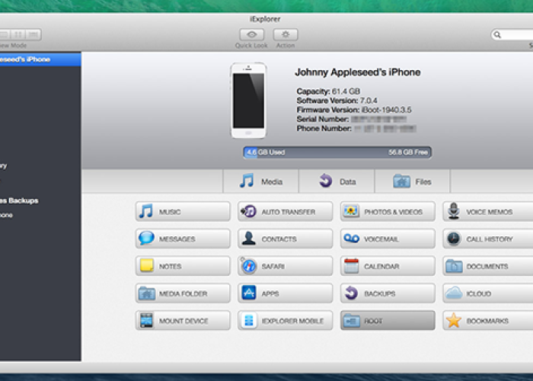Click the Bookmarks star icon

pyautogui.click(x=454, y=320)
